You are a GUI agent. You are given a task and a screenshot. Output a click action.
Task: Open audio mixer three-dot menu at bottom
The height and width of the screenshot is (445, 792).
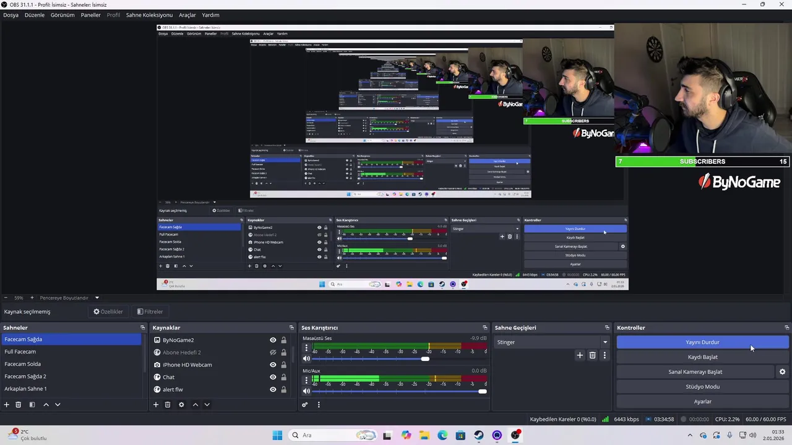319,405
